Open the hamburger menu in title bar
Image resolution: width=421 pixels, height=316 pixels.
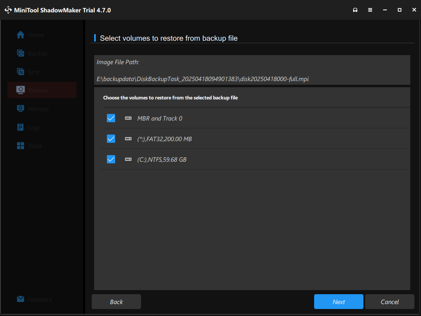[x=370, y=10]
